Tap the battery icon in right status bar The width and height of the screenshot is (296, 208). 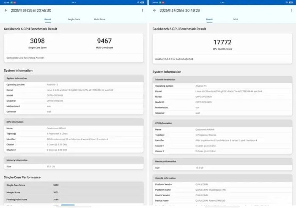coord(291,2)
